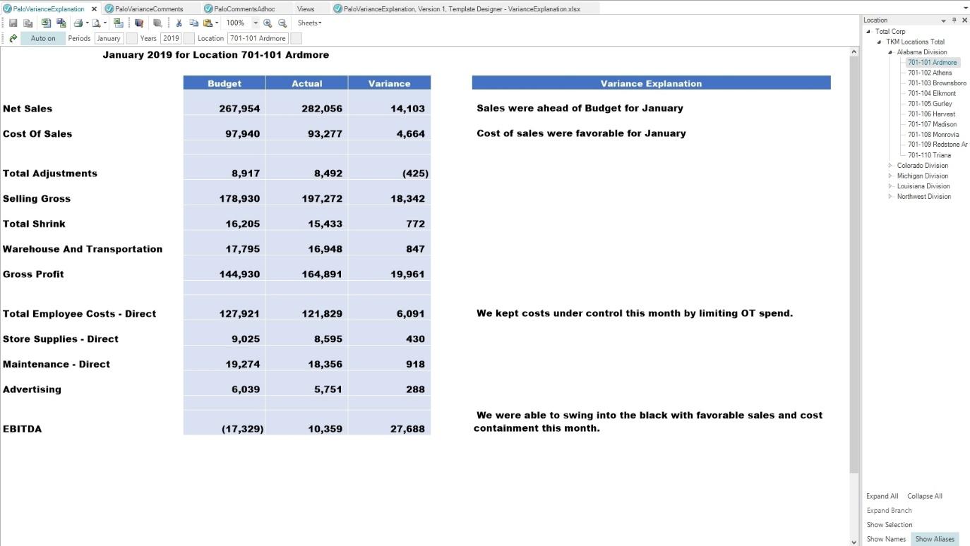Click the Zoom Out magnifier icon
The width and height of the screenshot is (970, 546).
(282, 23)
